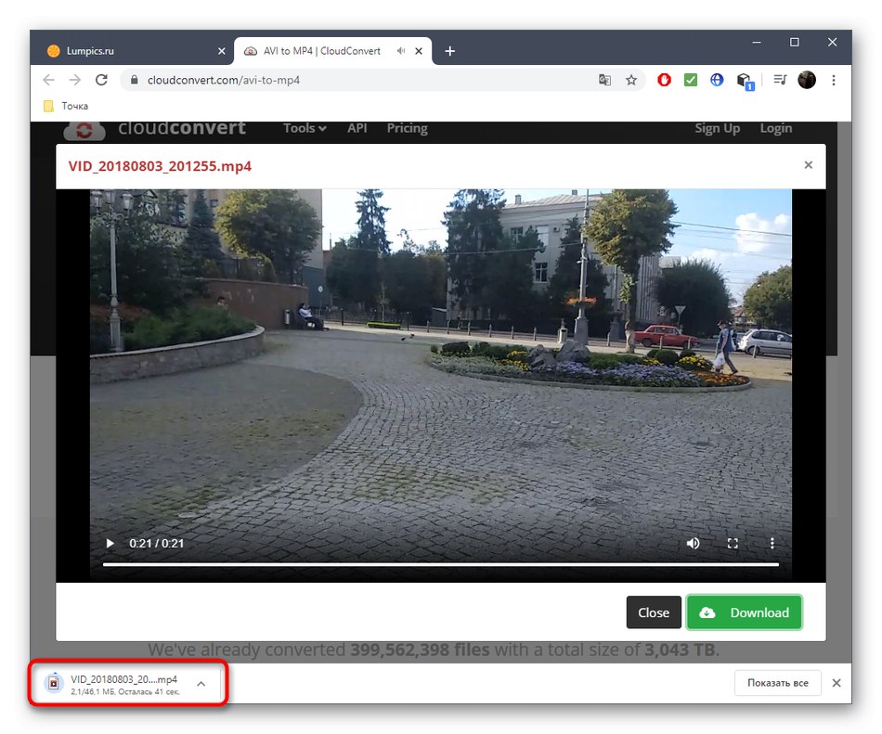Close the downloads bar
This screenshot has height=734, width=882.
coord(837,682)
